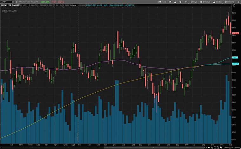The image size is (241, 149).
Task: Click the detach chart icon beside Share
Action: pos(170,2)
